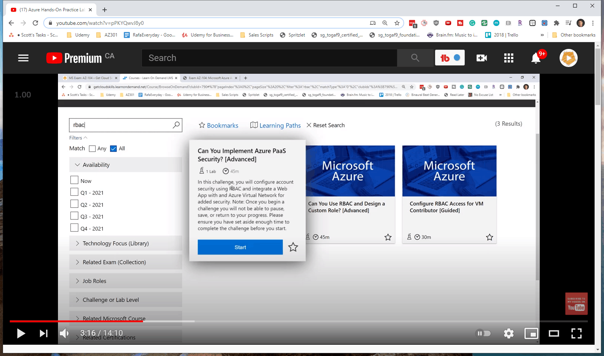Open Can You Use RBAC Custom Role card
This screenshot has height=356, width=604.
pos(350,194)
